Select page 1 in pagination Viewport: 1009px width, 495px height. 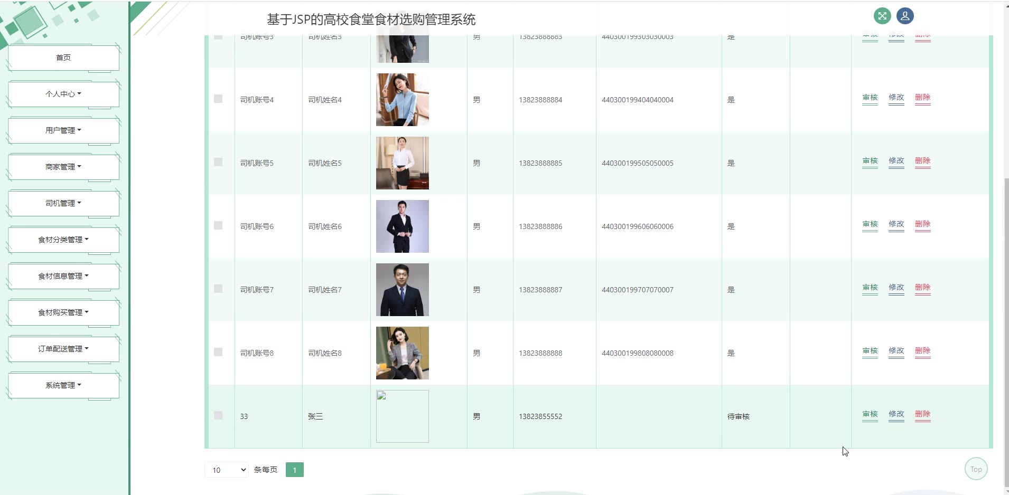tap(295, 470)
